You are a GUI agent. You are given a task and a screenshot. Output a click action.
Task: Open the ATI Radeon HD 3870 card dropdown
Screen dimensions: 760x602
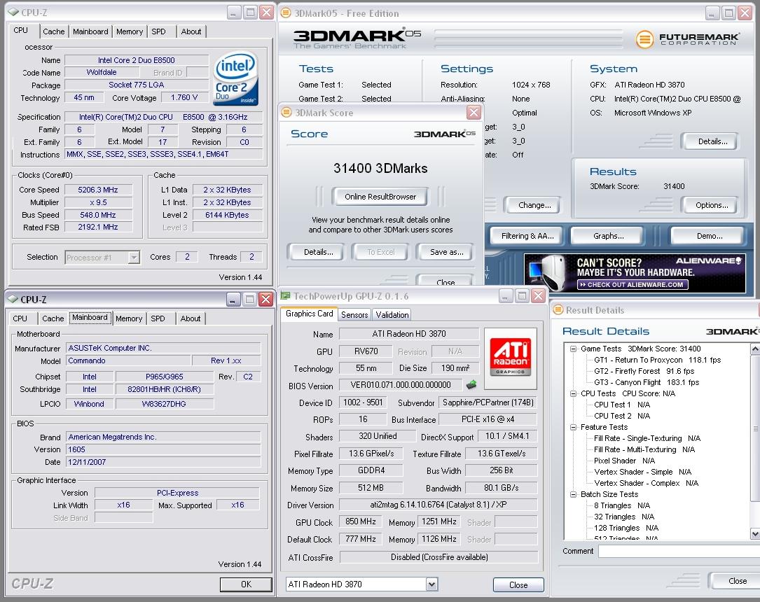coord(431,584)
